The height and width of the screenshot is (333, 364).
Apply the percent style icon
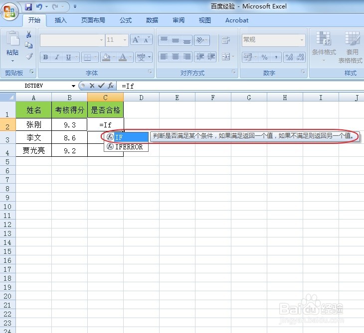(265, 57)
